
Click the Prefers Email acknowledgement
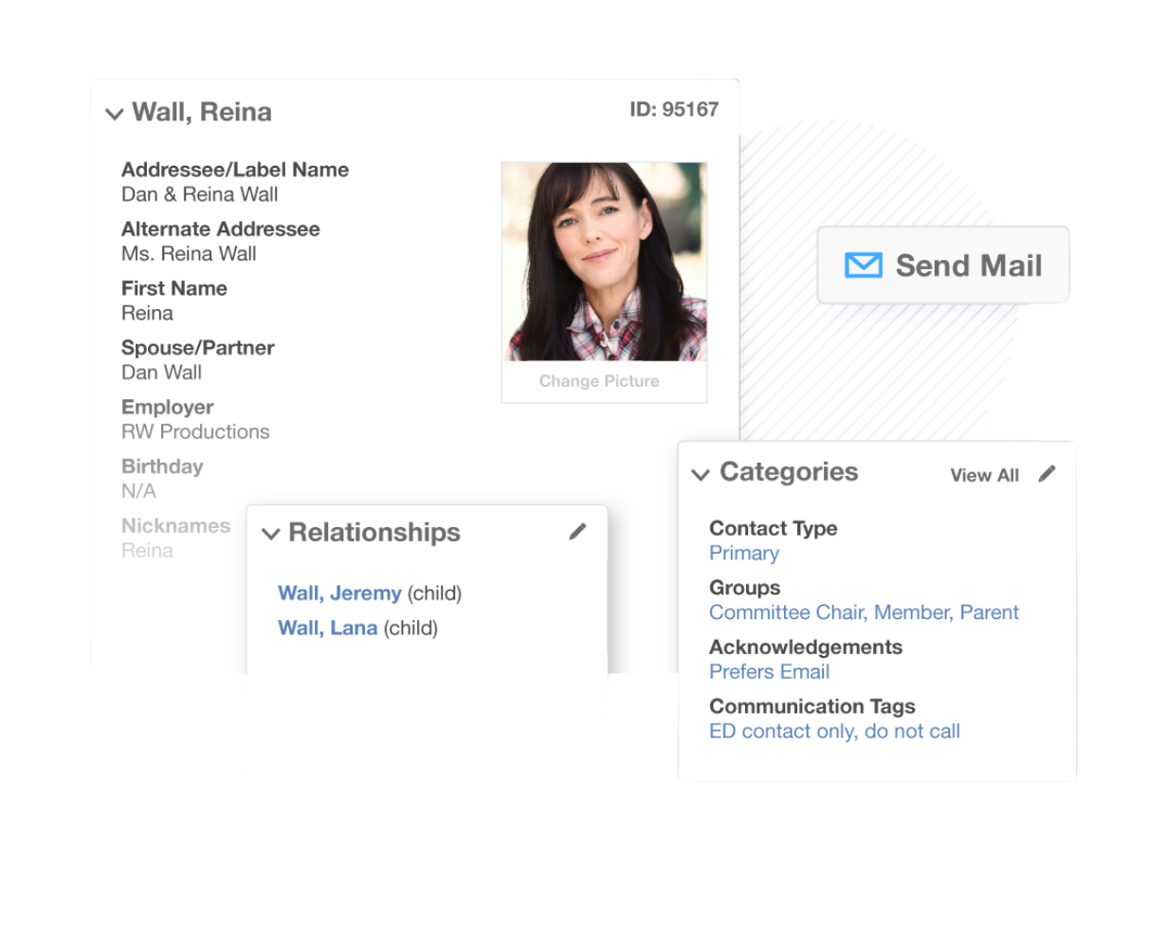pos(769,672)
